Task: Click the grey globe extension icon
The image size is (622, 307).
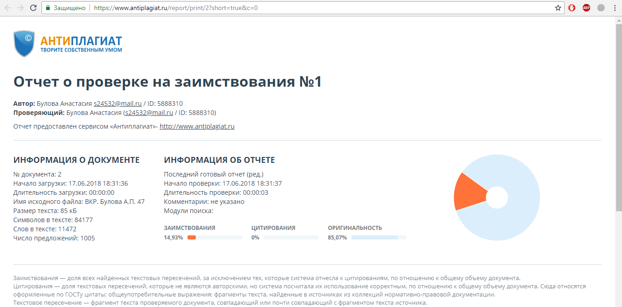Action: click(601, 8)
